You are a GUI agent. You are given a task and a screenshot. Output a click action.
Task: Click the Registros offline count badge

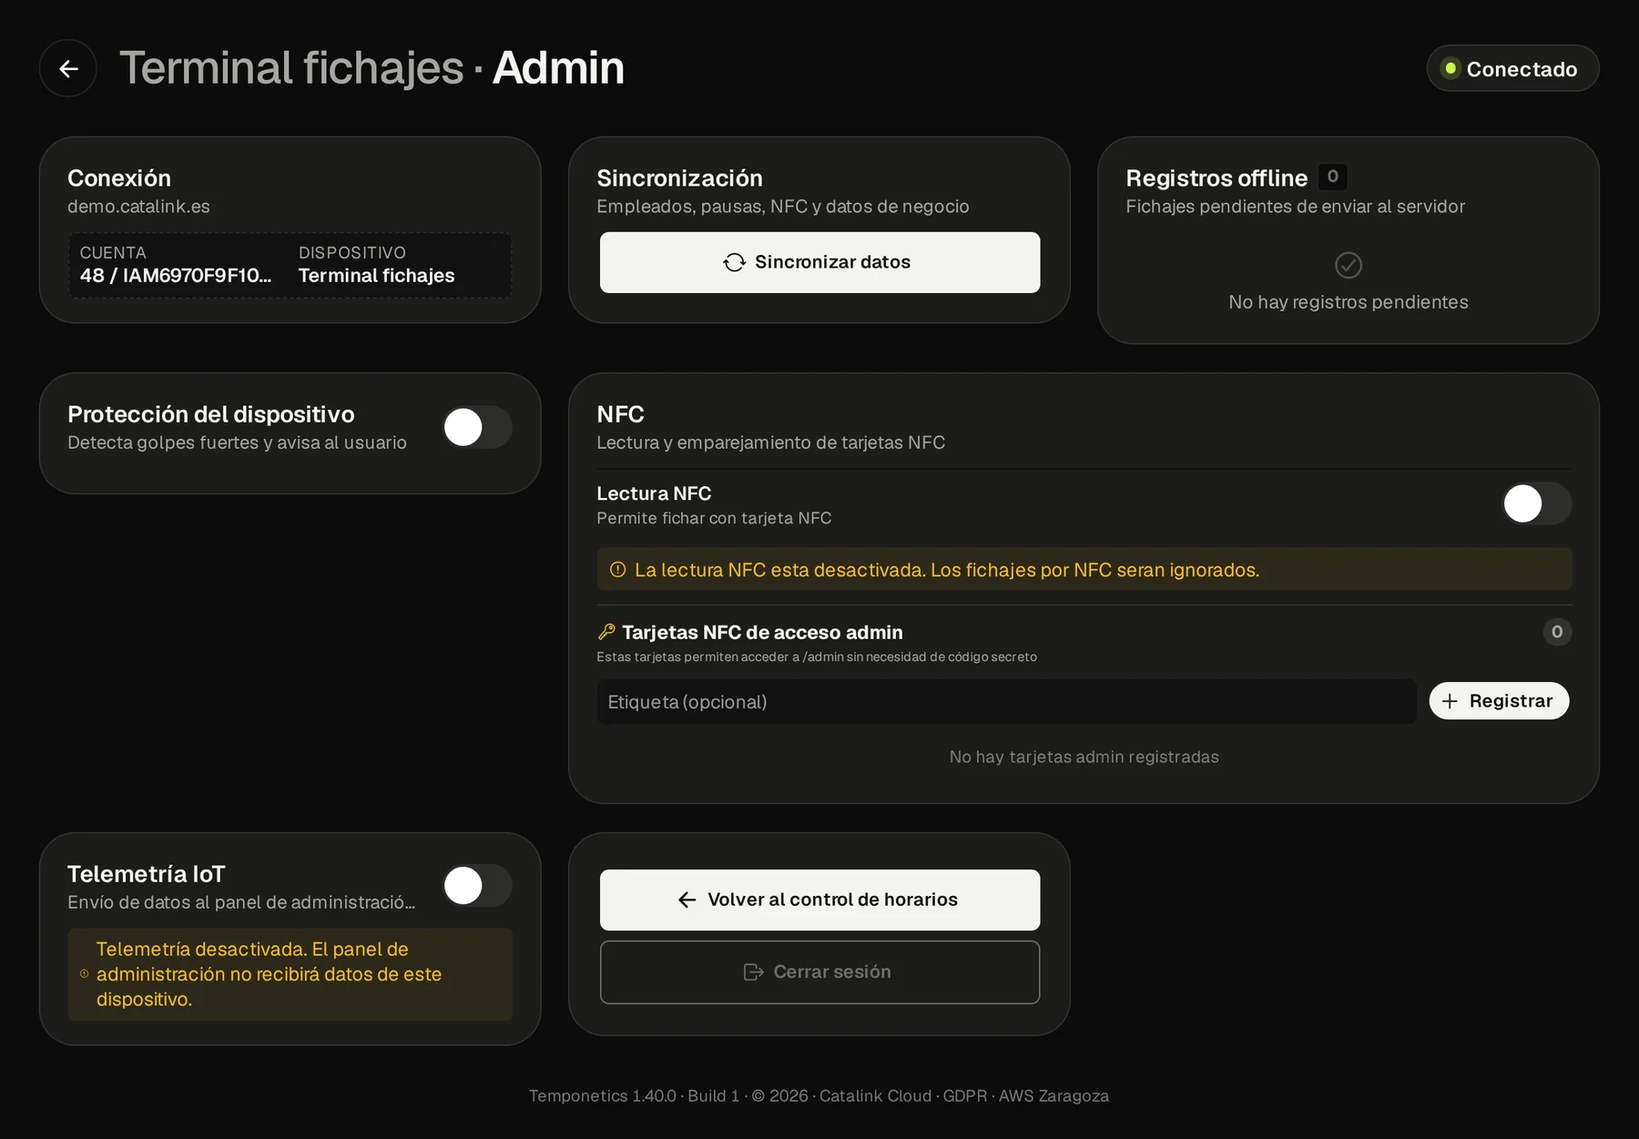[1333, 177]
